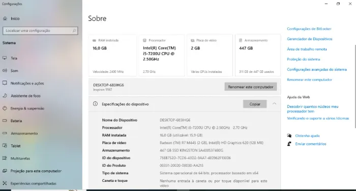Click the Localizar uma configuração search field
The height and width of the screenshot is (191, 356).
(40, 30)
